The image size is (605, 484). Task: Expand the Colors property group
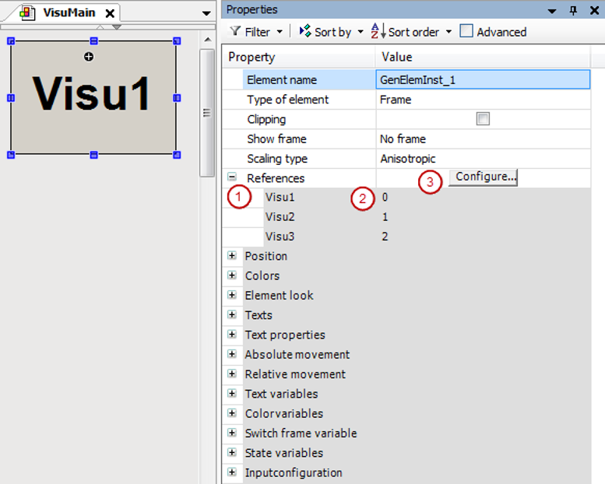point(232,275)
